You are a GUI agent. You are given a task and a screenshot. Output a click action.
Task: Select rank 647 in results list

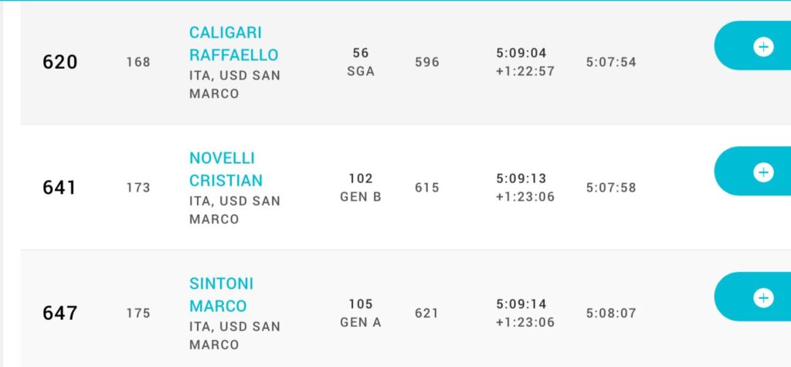60,313
